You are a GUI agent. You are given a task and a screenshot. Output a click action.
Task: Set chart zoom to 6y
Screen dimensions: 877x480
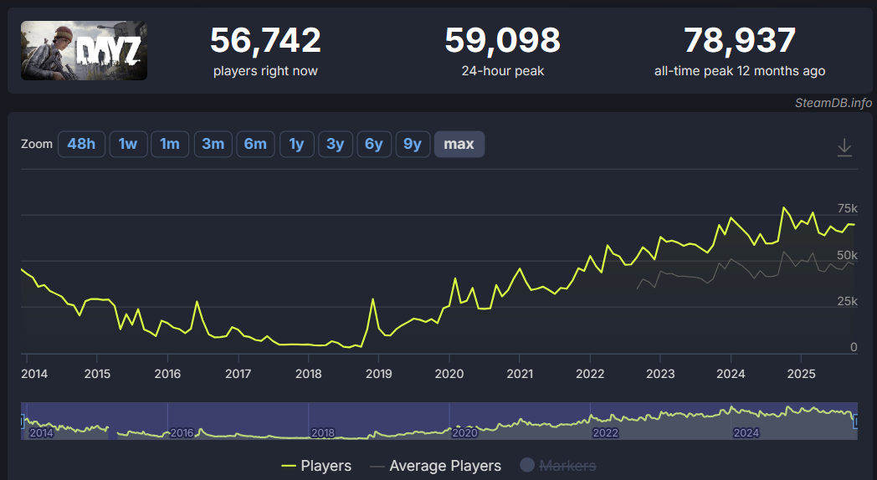click(373, 144)
